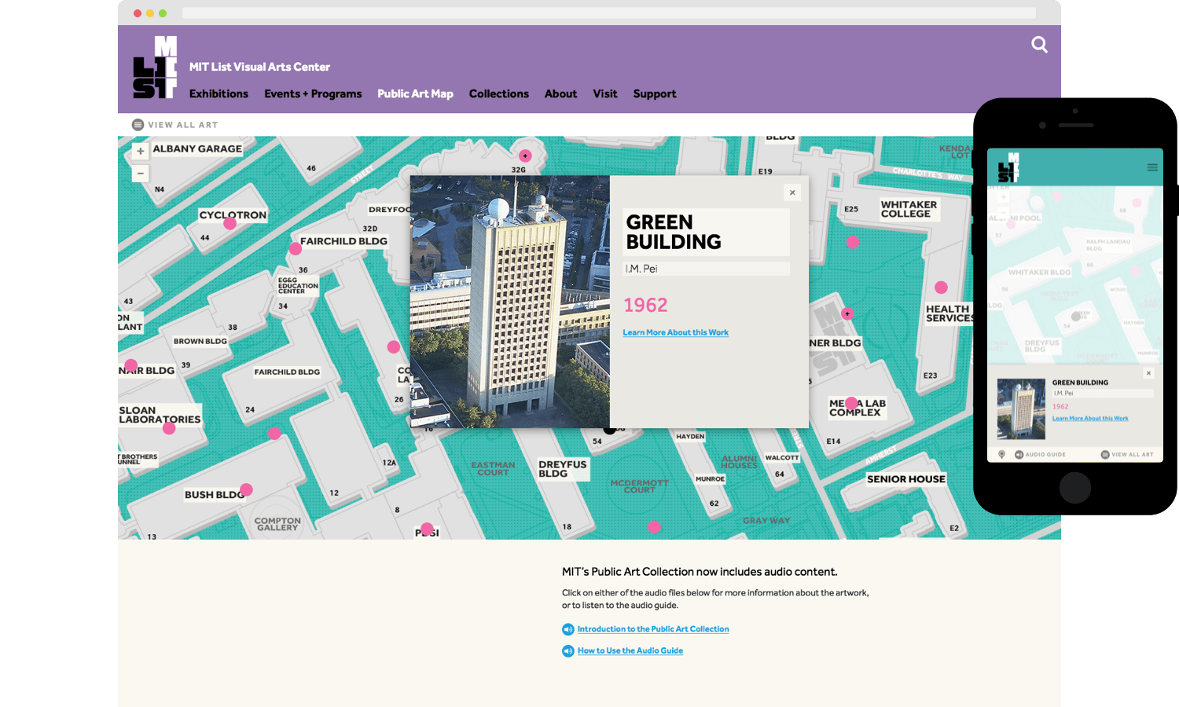This screenshot has height=707, width=1179.
Task: Select the plus marker above NER BLDG
Action: point(847,313)
